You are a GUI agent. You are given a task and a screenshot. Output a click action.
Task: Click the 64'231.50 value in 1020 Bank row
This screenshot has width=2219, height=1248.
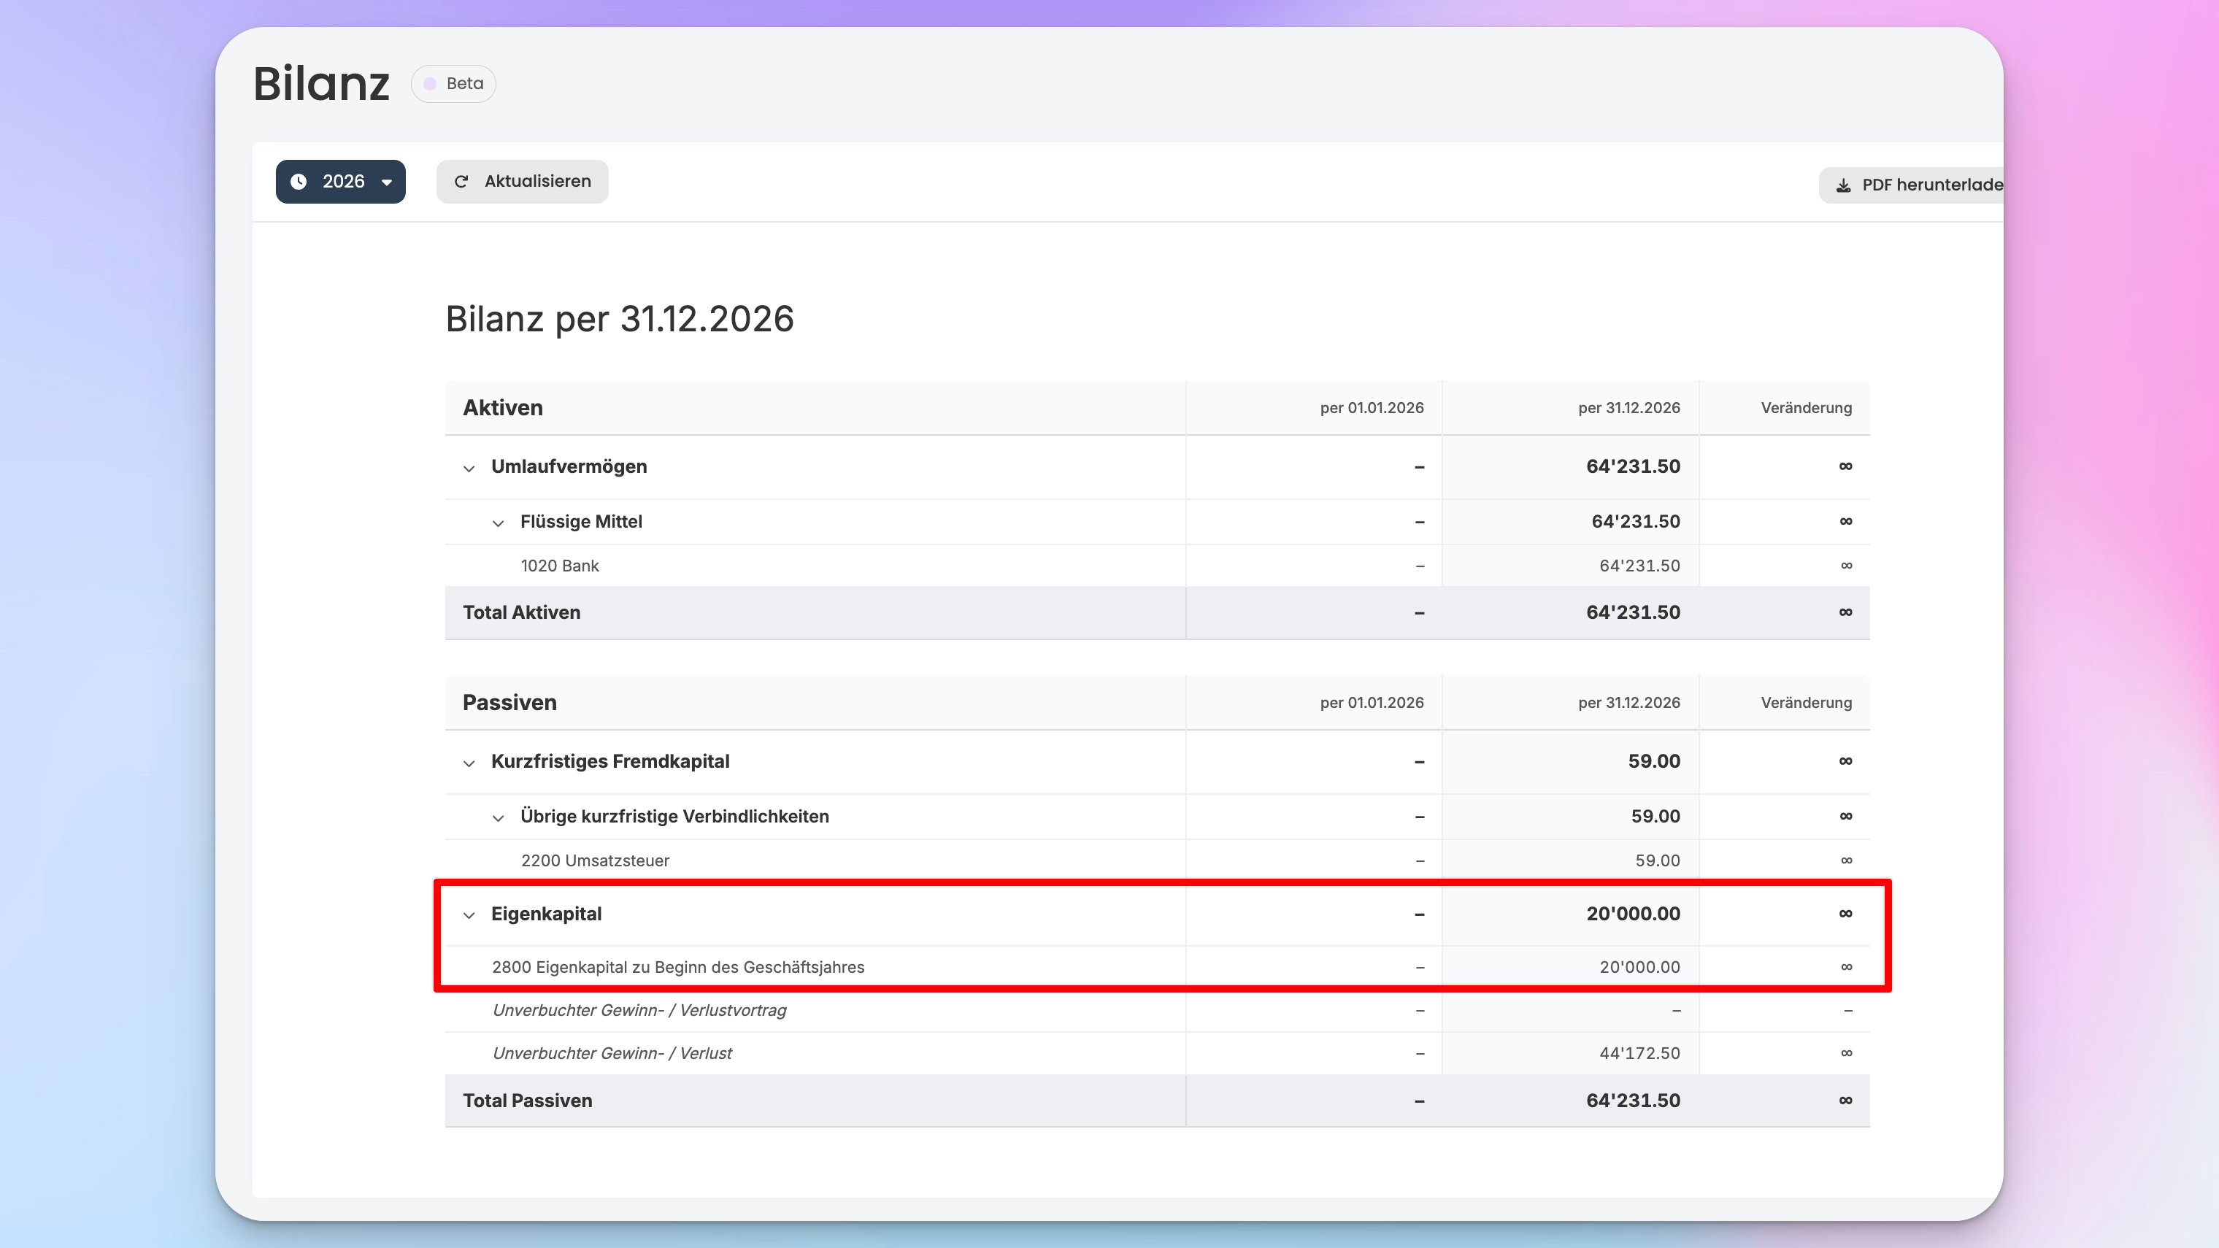point(1639,566)
